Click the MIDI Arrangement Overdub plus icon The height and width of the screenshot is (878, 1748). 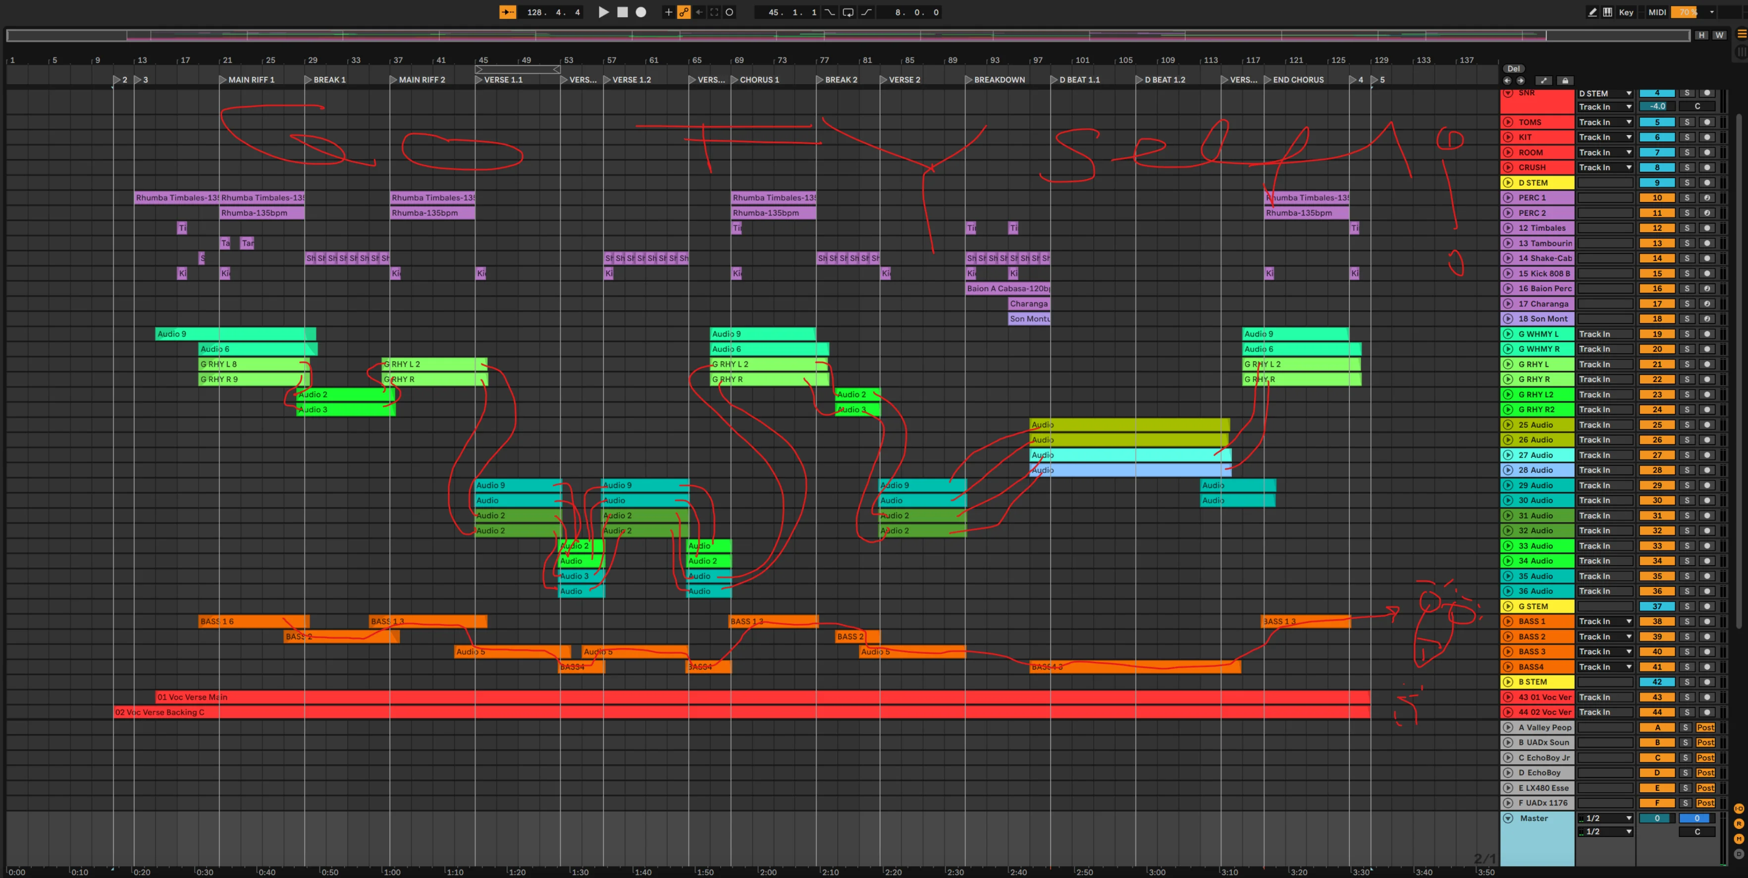(668, 12)
